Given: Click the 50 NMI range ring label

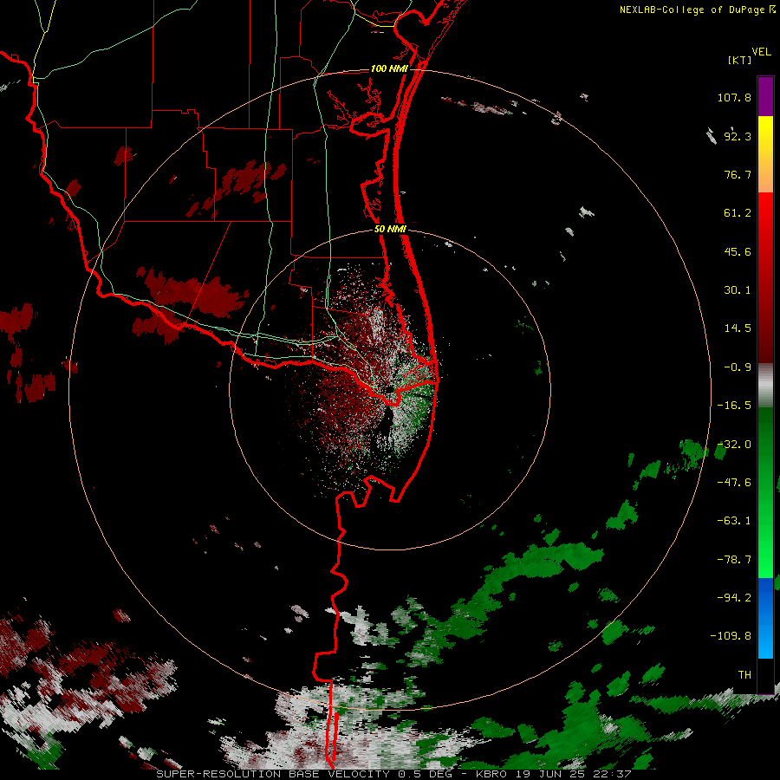Looking at the screenshot, I should click(391, 230).
